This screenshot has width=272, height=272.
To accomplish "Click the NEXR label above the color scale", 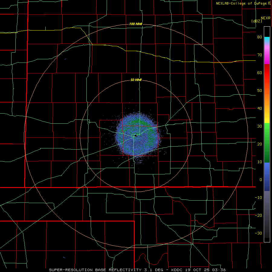I will coord(266,18).
